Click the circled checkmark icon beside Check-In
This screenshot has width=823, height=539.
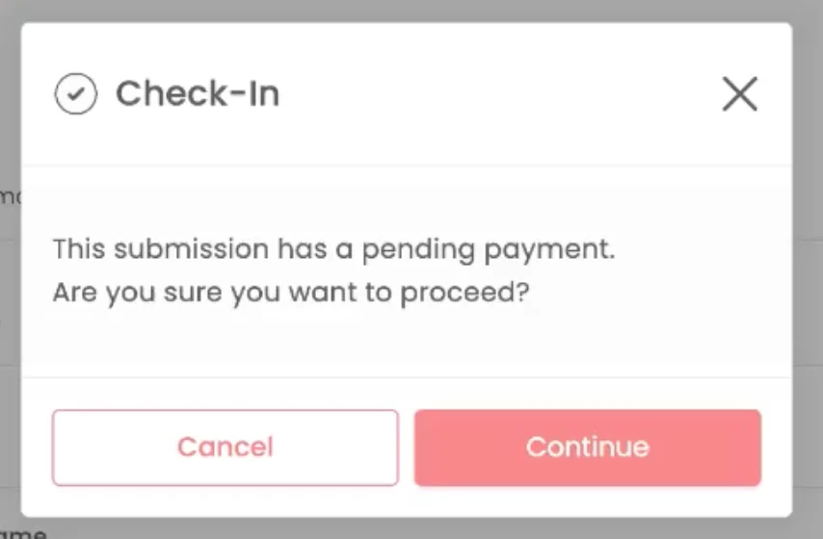75,93
